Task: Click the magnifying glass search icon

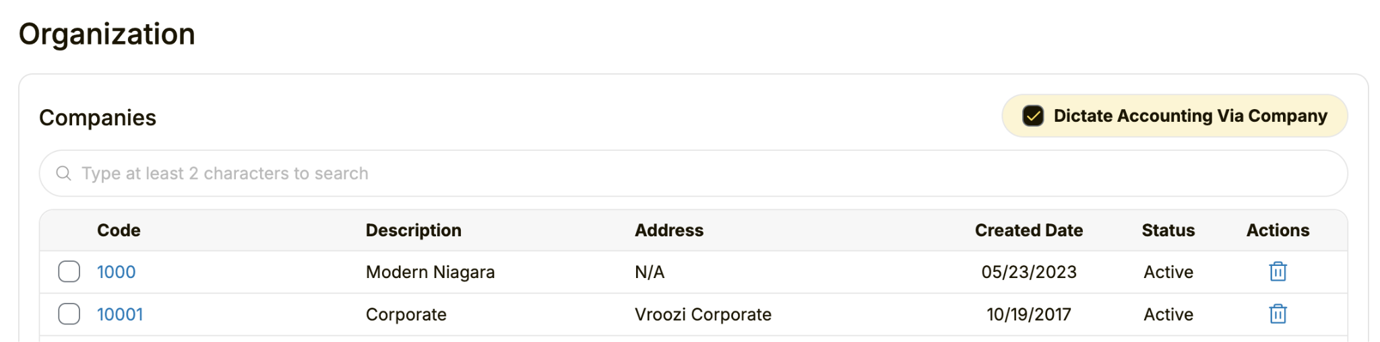Action: pyautogui.click(x=63, y=174)
